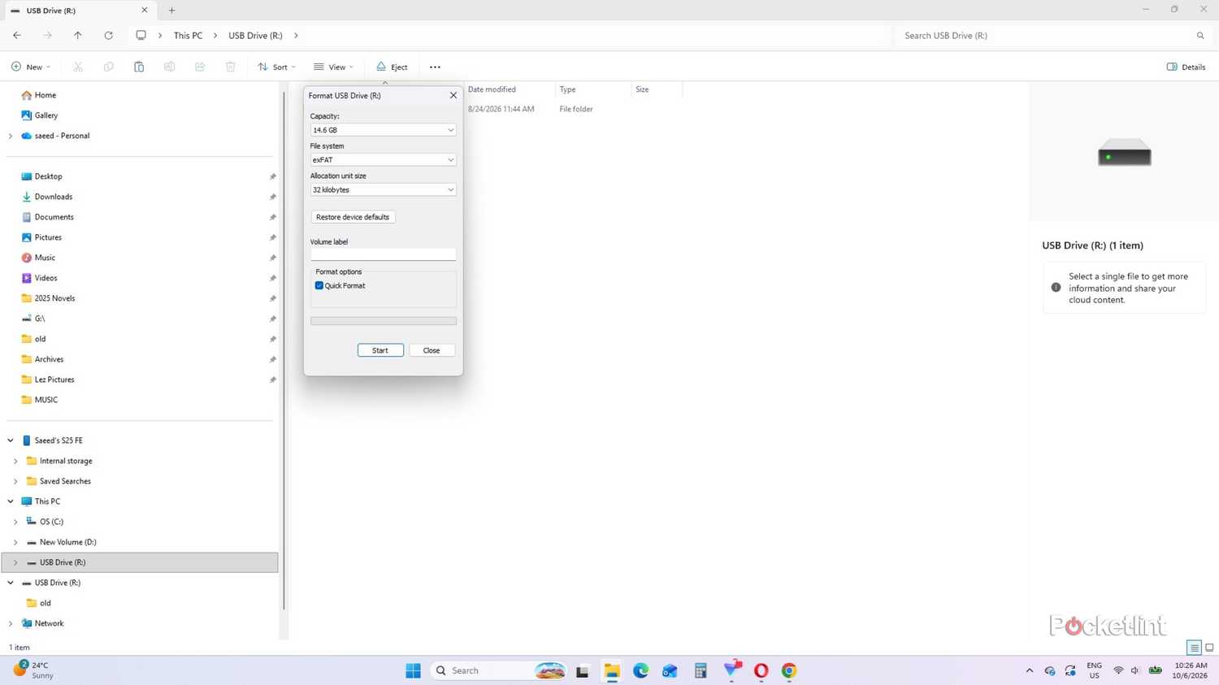Image resolution: width=1219 pixels, height=685 pixels.
Task: Collapse the This PC tree node
Action: [11, 501]
